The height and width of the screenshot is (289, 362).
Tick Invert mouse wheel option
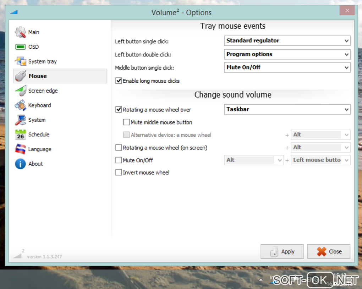coord(119,172)
